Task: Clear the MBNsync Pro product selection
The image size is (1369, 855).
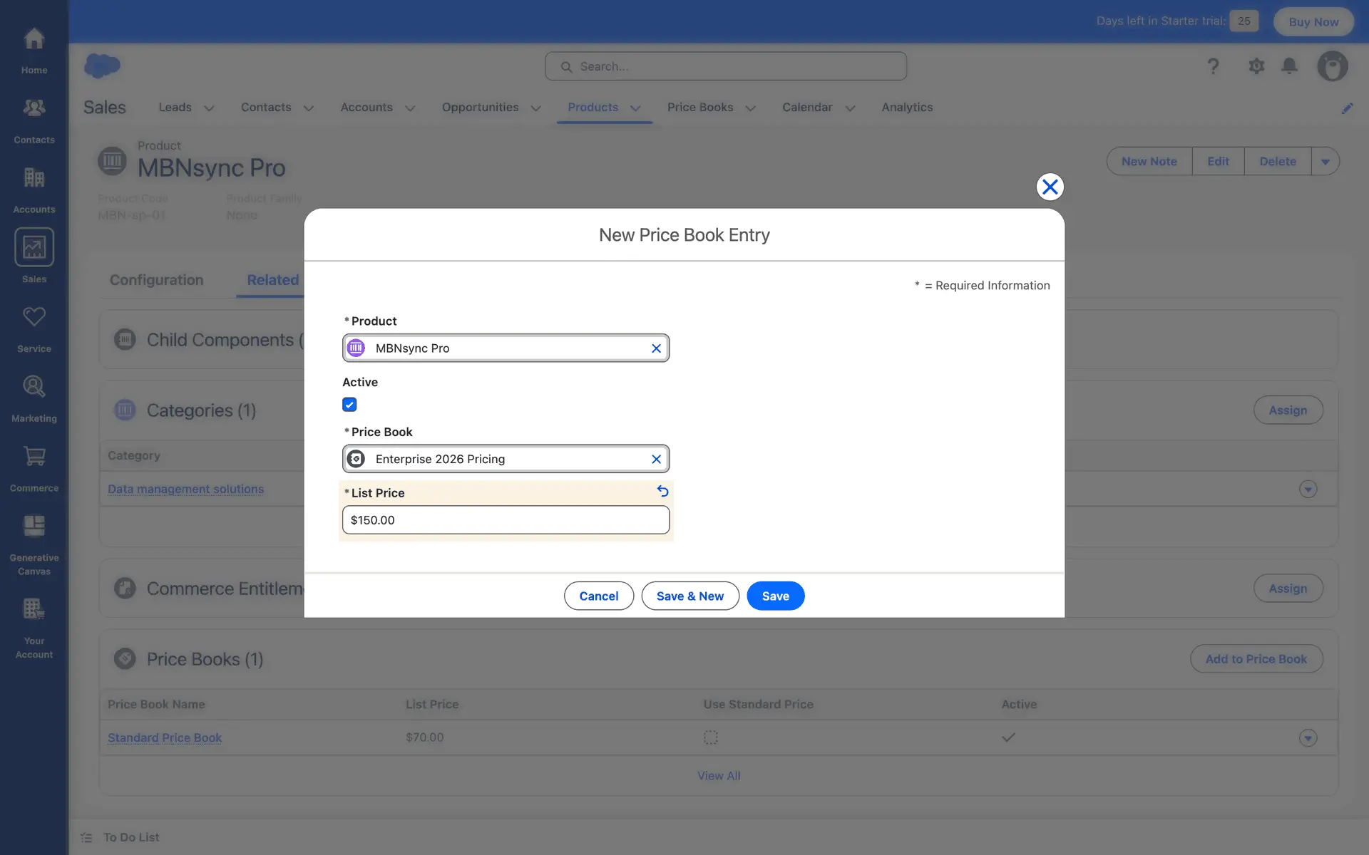Action: [x=656, y=348]
